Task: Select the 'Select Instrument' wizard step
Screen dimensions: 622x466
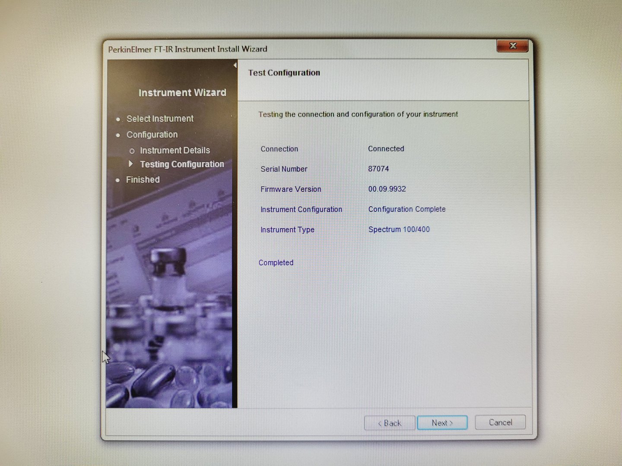Action: click(x=160, y=119)
